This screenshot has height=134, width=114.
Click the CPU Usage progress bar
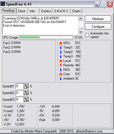click(x=46, y=37)
